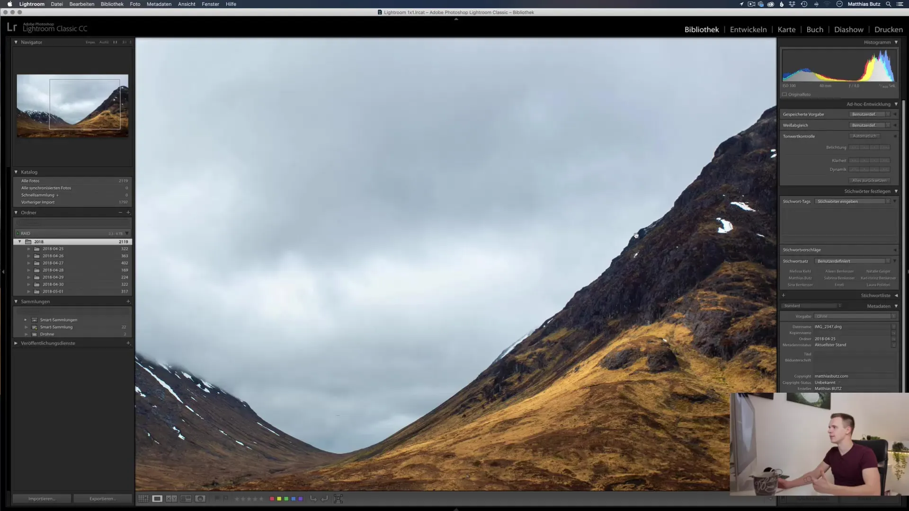Open Survey view icon in toolbar
The image size is (909, 511).
tap(186, 499)
